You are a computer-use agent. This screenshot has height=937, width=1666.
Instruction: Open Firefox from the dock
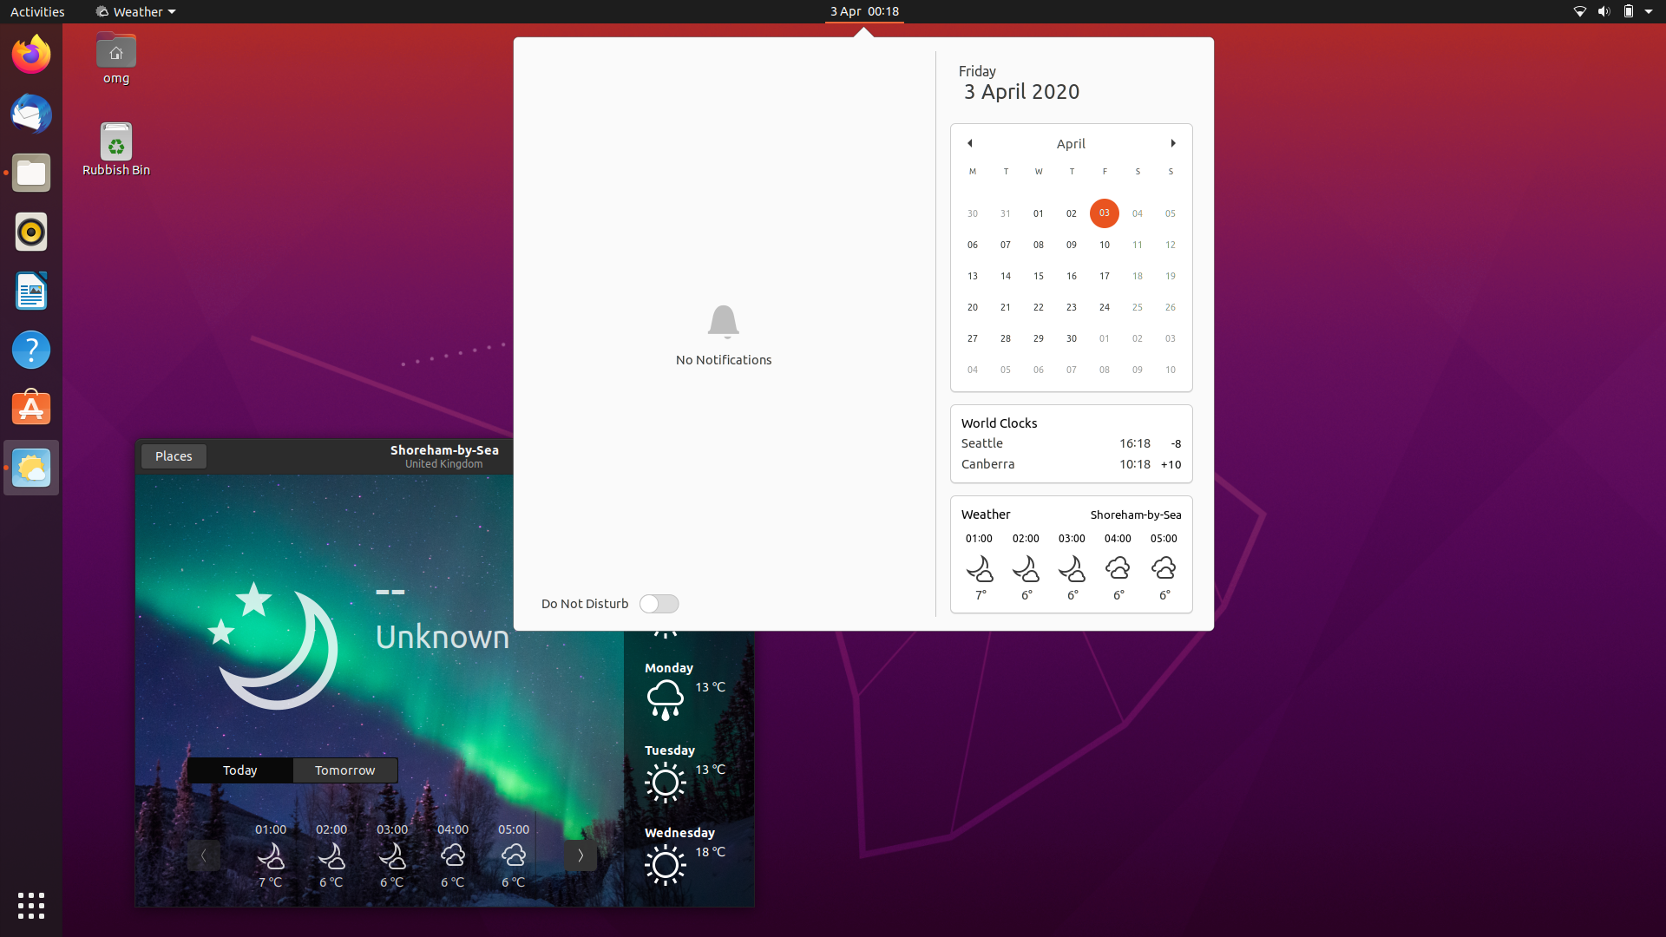click(x=30, y=54)
